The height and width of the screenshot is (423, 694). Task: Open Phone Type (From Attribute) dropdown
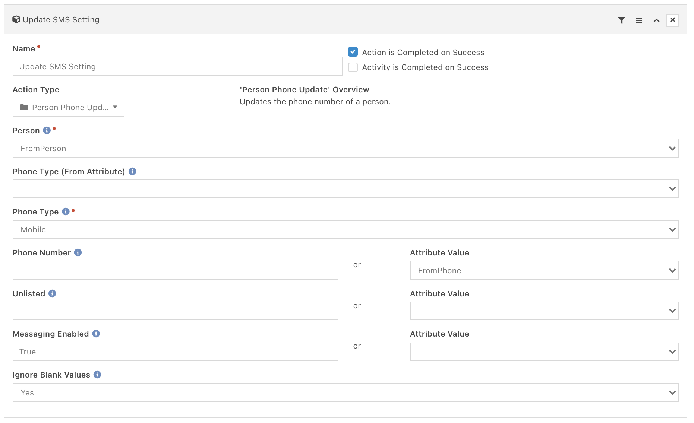[346, 189]
